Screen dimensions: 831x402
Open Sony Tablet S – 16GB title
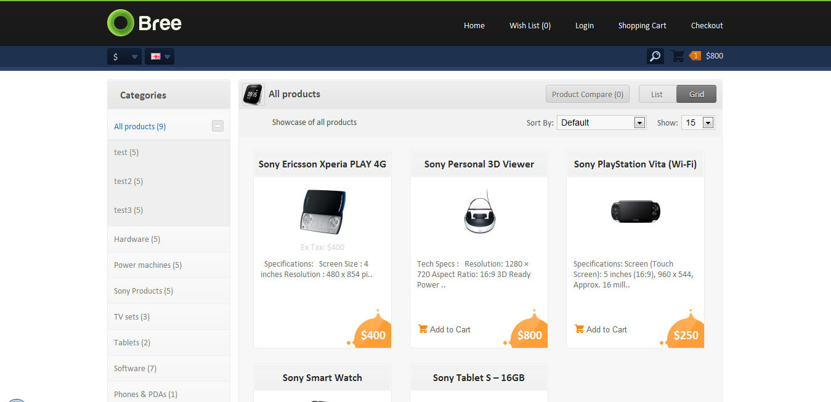coord(479,377)
